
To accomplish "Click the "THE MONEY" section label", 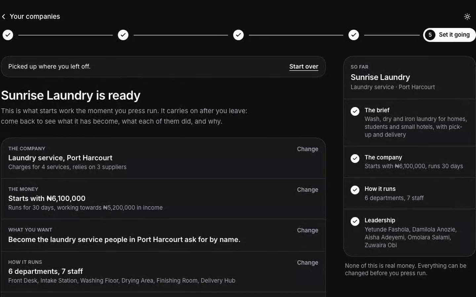I will [x=23, y=189].
